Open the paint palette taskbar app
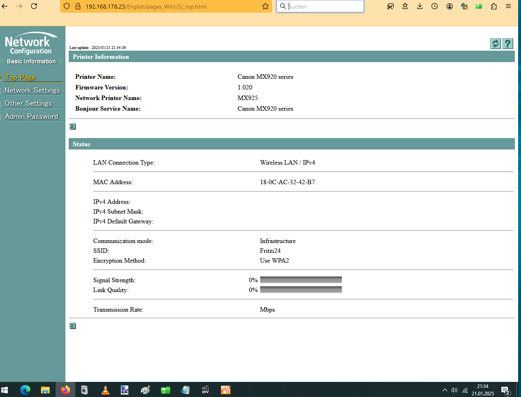Viewport: 521px width, 397px height. coord(145,390)
